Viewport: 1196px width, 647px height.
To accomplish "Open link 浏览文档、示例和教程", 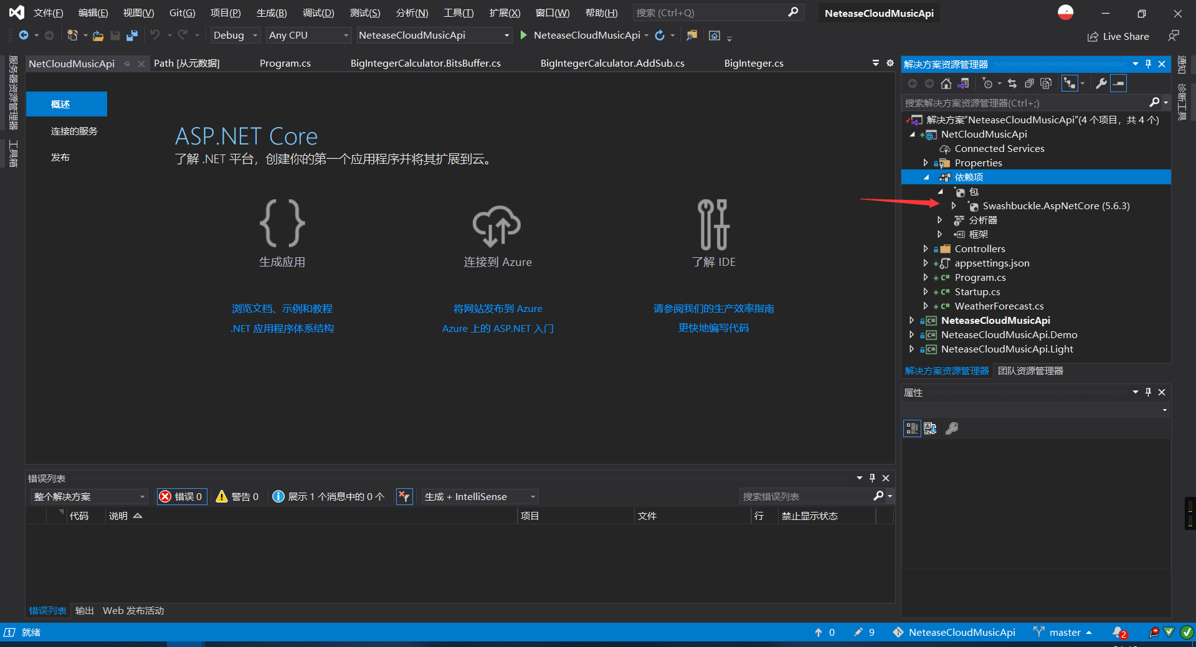I will click(282, 309).
